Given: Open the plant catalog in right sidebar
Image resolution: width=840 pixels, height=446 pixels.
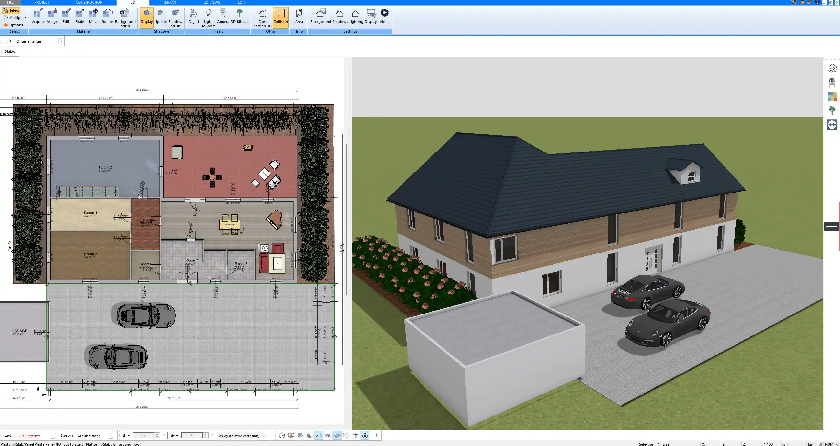Looking at the screenshot, I should click(832, 110).
